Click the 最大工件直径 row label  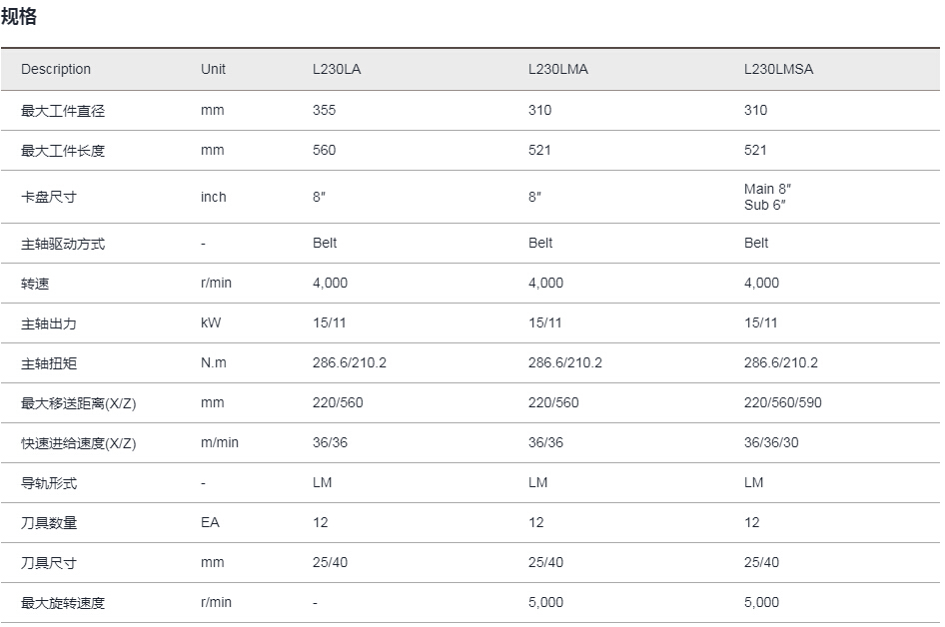pos(63,111)
